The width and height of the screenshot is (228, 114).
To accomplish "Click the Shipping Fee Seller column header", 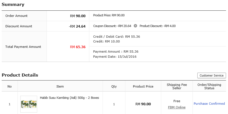I will 177,86.
